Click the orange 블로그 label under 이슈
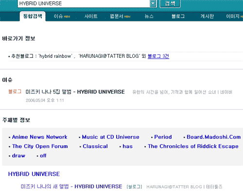243x192 pixels. click(x=15, y=91)
